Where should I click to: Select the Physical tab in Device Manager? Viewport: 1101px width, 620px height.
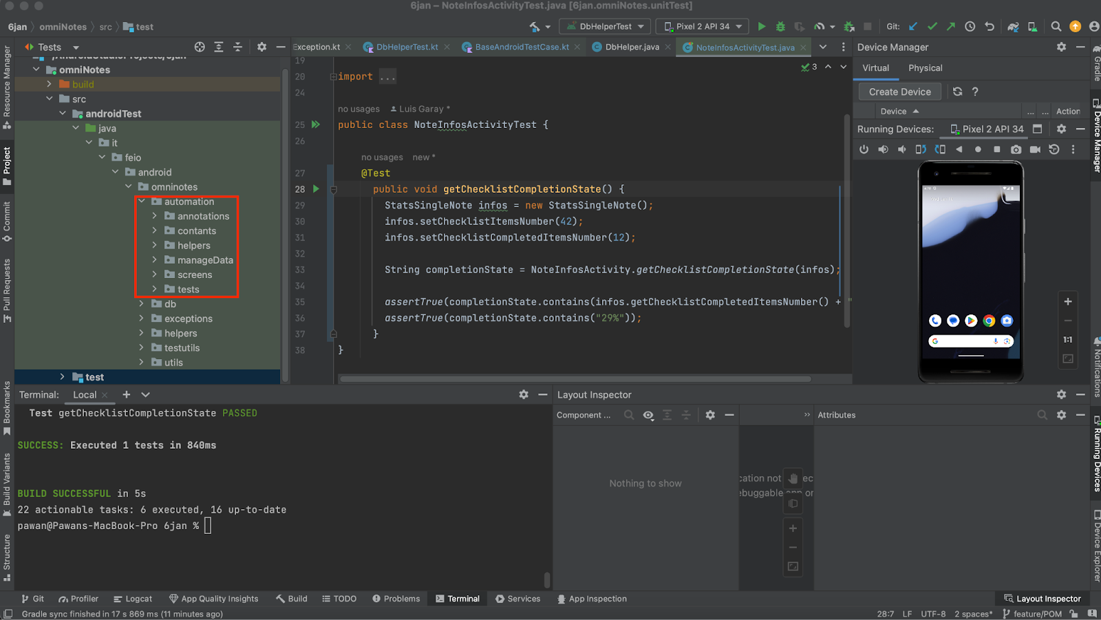(925, 68)
